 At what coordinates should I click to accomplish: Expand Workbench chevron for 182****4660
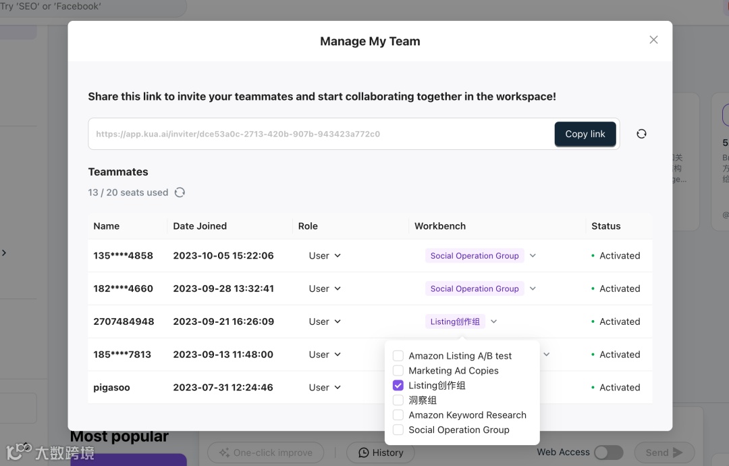point(533,289)
